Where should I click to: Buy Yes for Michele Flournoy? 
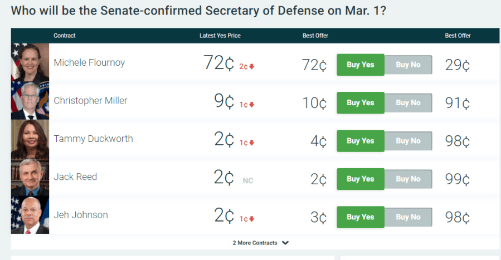361,65
